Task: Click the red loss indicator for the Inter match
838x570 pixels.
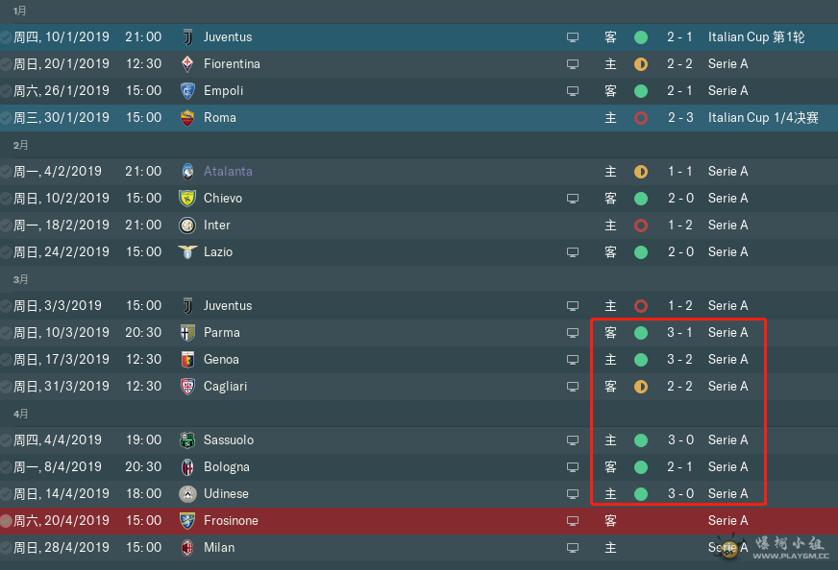Action: click(x=641, y=226)
